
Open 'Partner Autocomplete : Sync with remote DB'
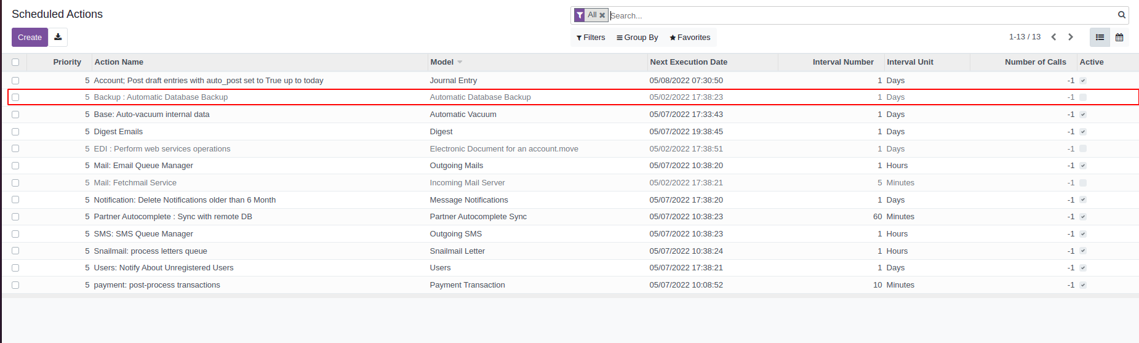click(173, 217)
